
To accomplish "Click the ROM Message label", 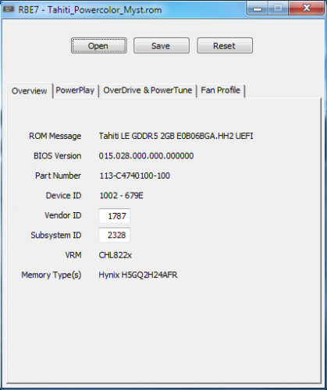I will click(55, 136).
